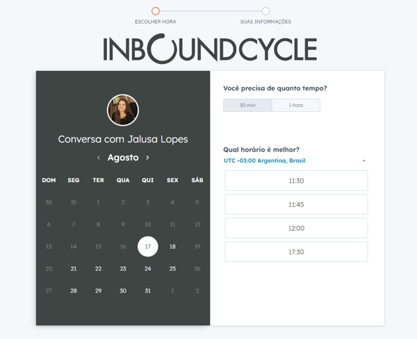Click the SEX weekday header
Image resolution: width=417 pixels, height=339 pixels.
172,181
